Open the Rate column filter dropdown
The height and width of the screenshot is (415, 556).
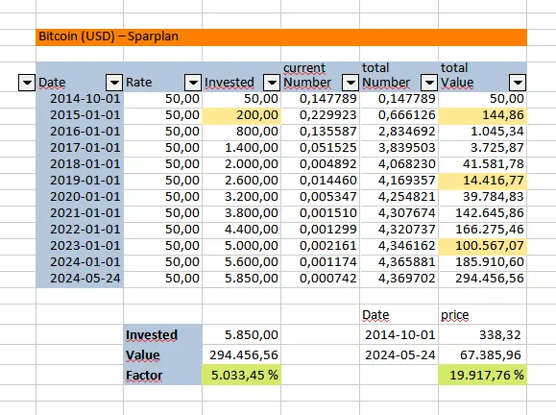click(x=193, y=83)
